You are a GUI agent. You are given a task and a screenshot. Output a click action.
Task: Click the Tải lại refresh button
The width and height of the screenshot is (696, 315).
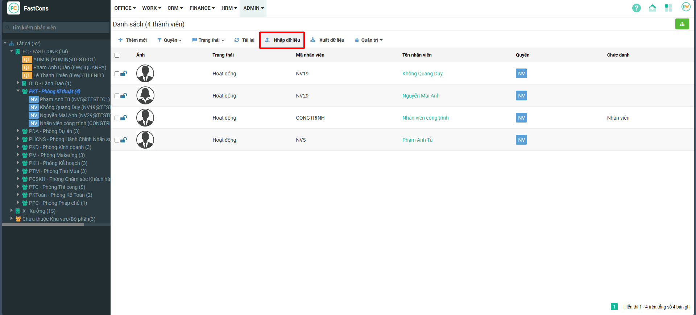(244, 40)
